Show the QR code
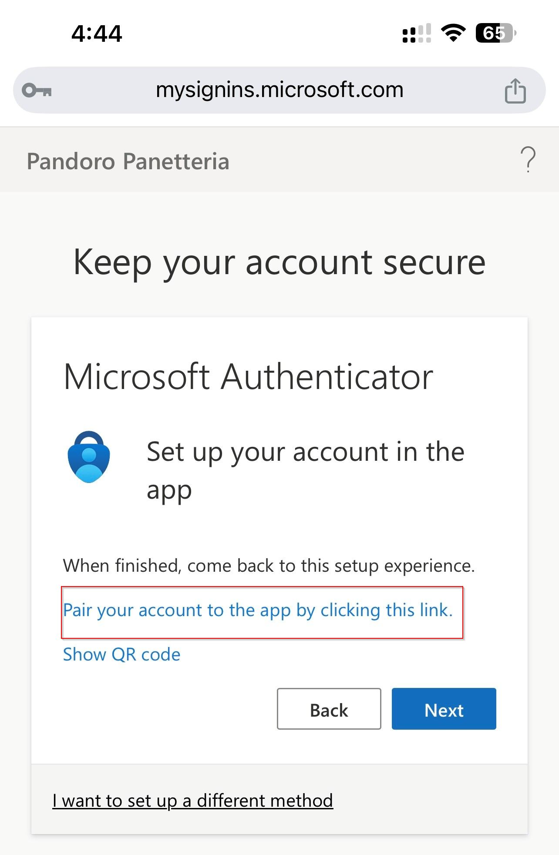559x855 pixels. pyautogui.click(x=121, y=654)
